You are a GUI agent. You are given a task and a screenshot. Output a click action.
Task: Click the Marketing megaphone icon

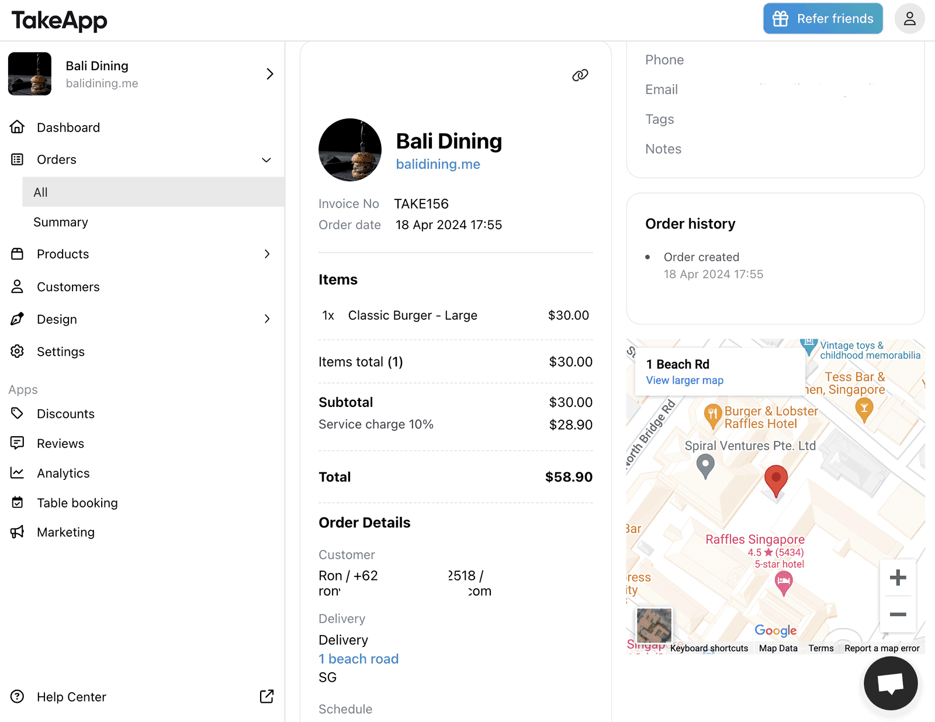tap(18, 532)
